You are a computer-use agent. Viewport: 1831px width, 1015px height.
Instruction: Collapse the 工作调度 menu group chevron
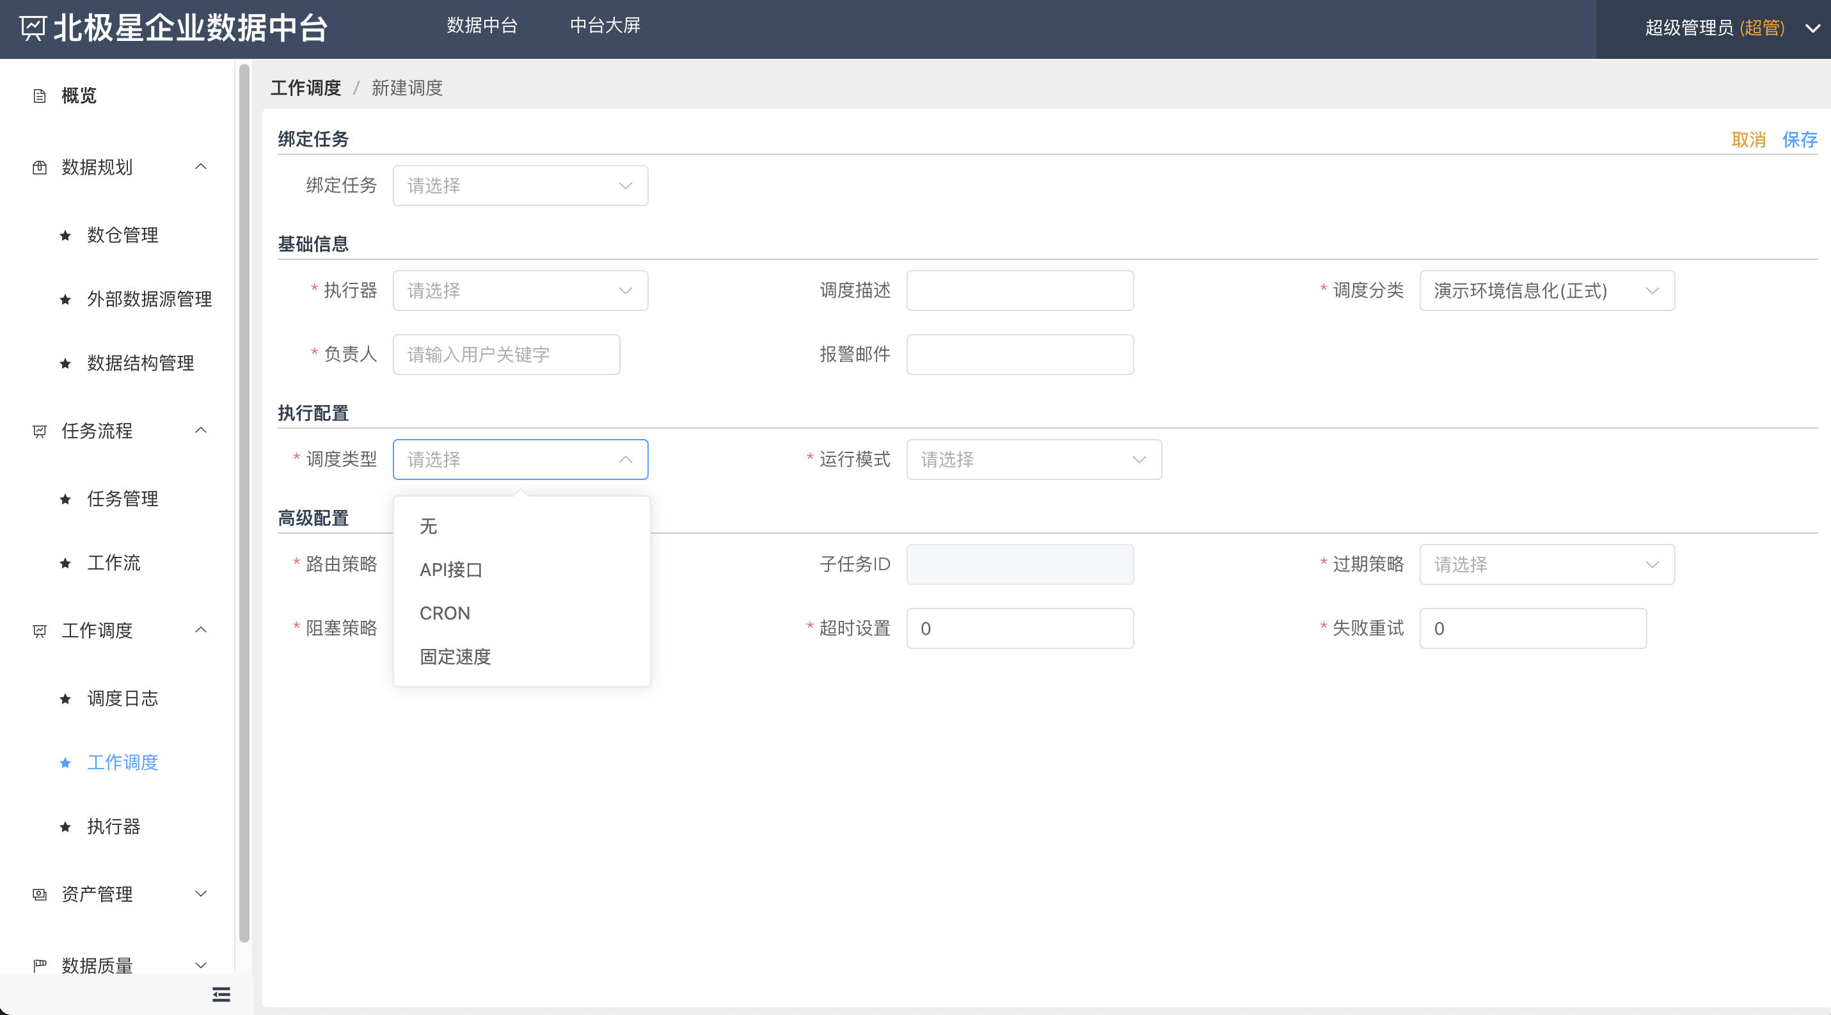(201, 630)
